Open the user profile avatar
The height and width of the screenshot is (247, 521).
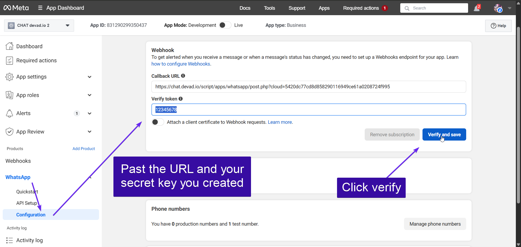(498, 8)
